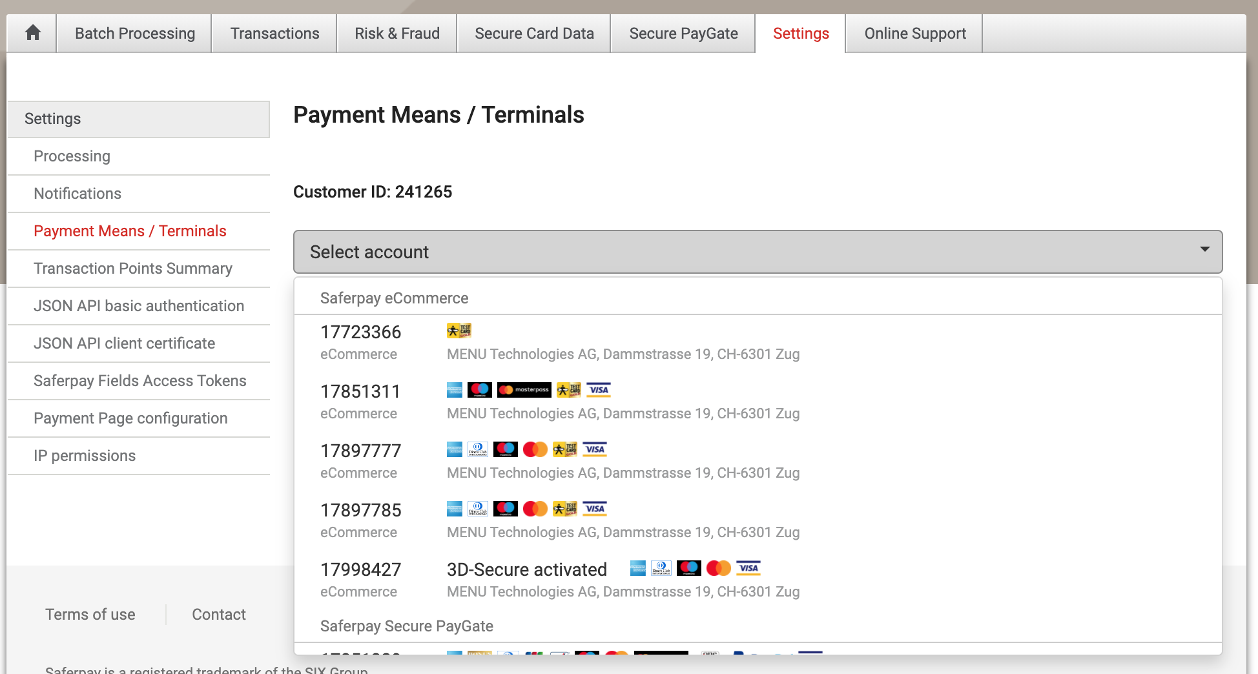Click Maestro icon in row 17897777
Viewport: 1258px width, 674px height.
(506, 449)
